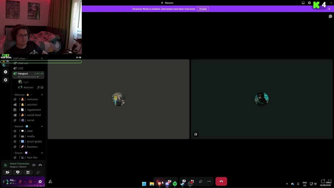Screen dimensions: 334x188
Task: Collapse the Stream category
Action: [22, 153]
